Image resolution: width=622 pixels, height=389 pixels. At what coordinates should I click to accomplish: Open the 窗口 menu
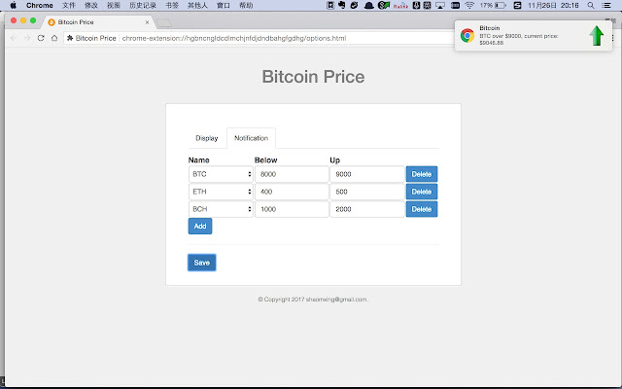[x=224, y=5]
